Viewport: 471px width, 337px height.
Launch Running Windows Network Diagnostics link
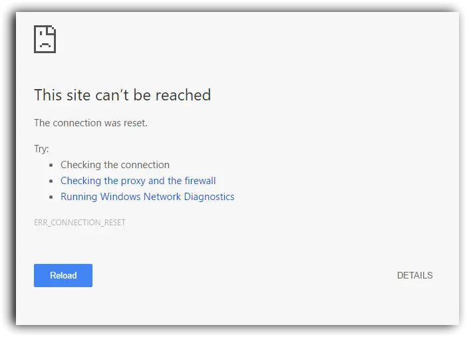pos(148,197)
